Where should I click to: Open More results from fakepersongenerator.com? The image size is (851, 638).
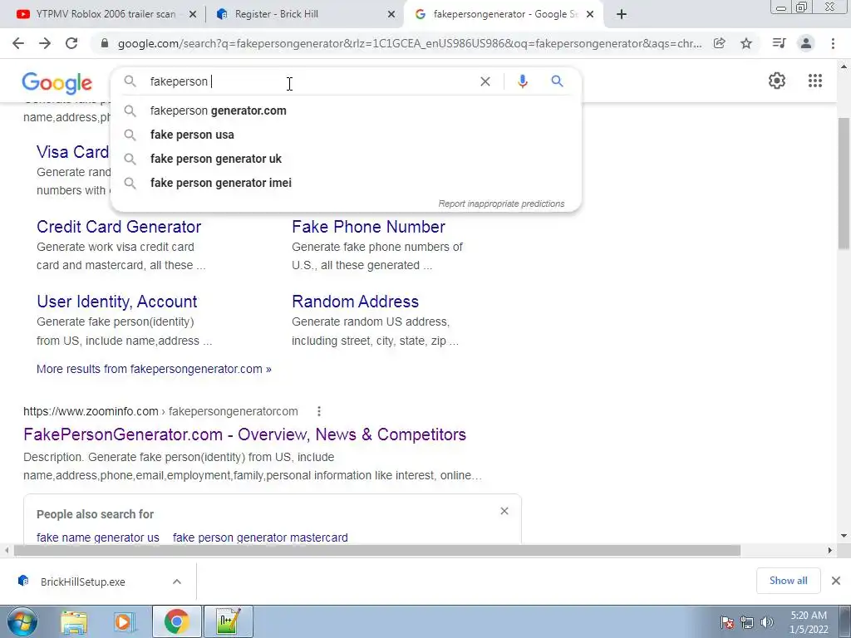[x=154, y=369]
